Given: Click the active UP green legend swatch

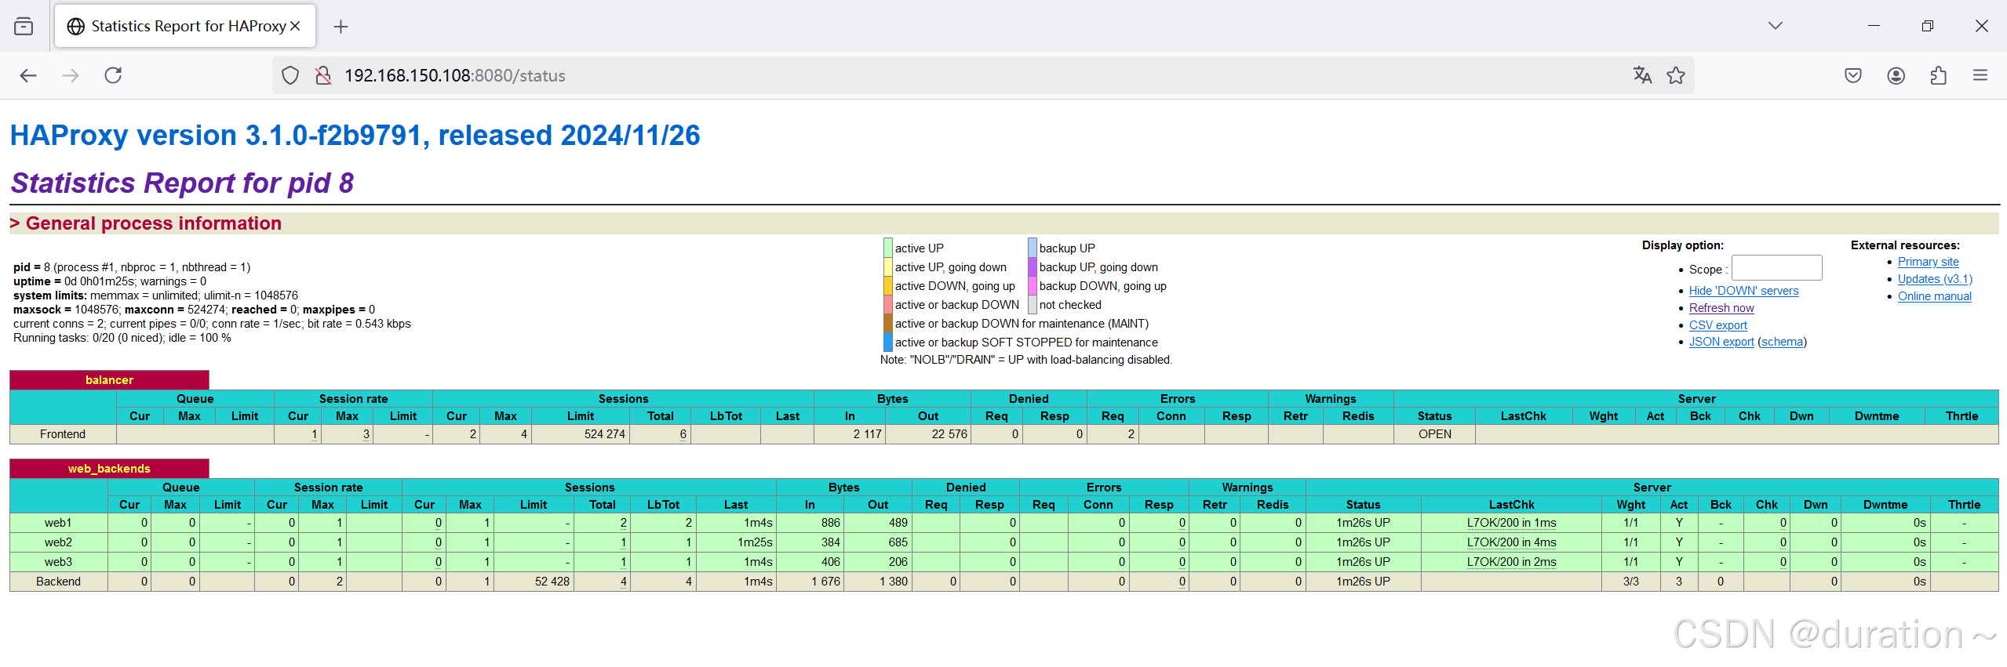Looking at the screenshot, I should [888, 248].
